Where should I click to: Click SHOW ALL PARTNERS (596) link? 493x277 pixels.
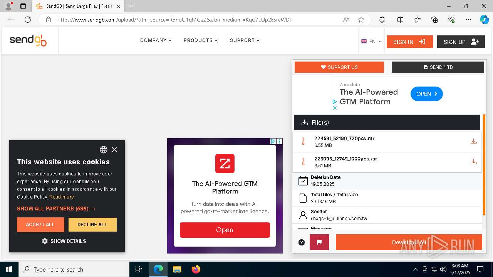point(56,209)
